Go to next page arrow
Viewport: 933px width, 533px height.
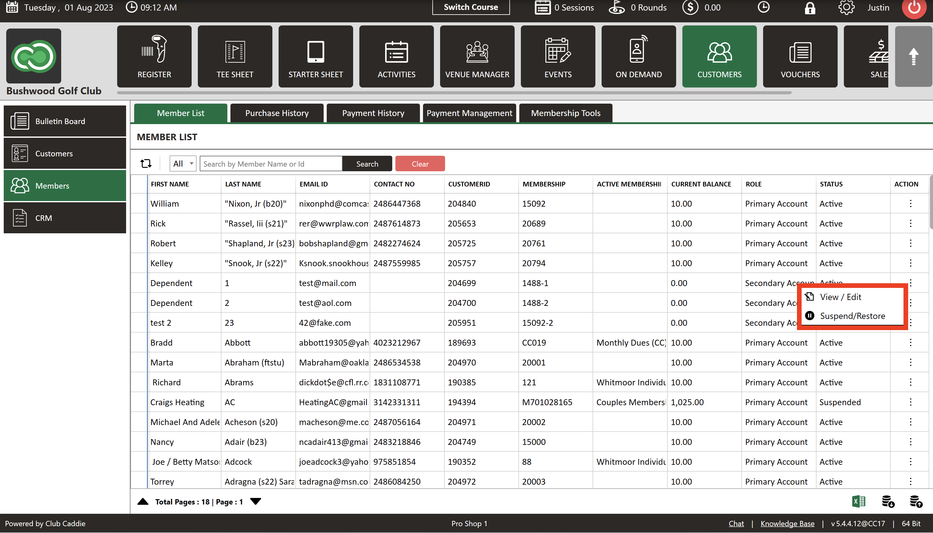pyautogui.click(x=255, y=502)
